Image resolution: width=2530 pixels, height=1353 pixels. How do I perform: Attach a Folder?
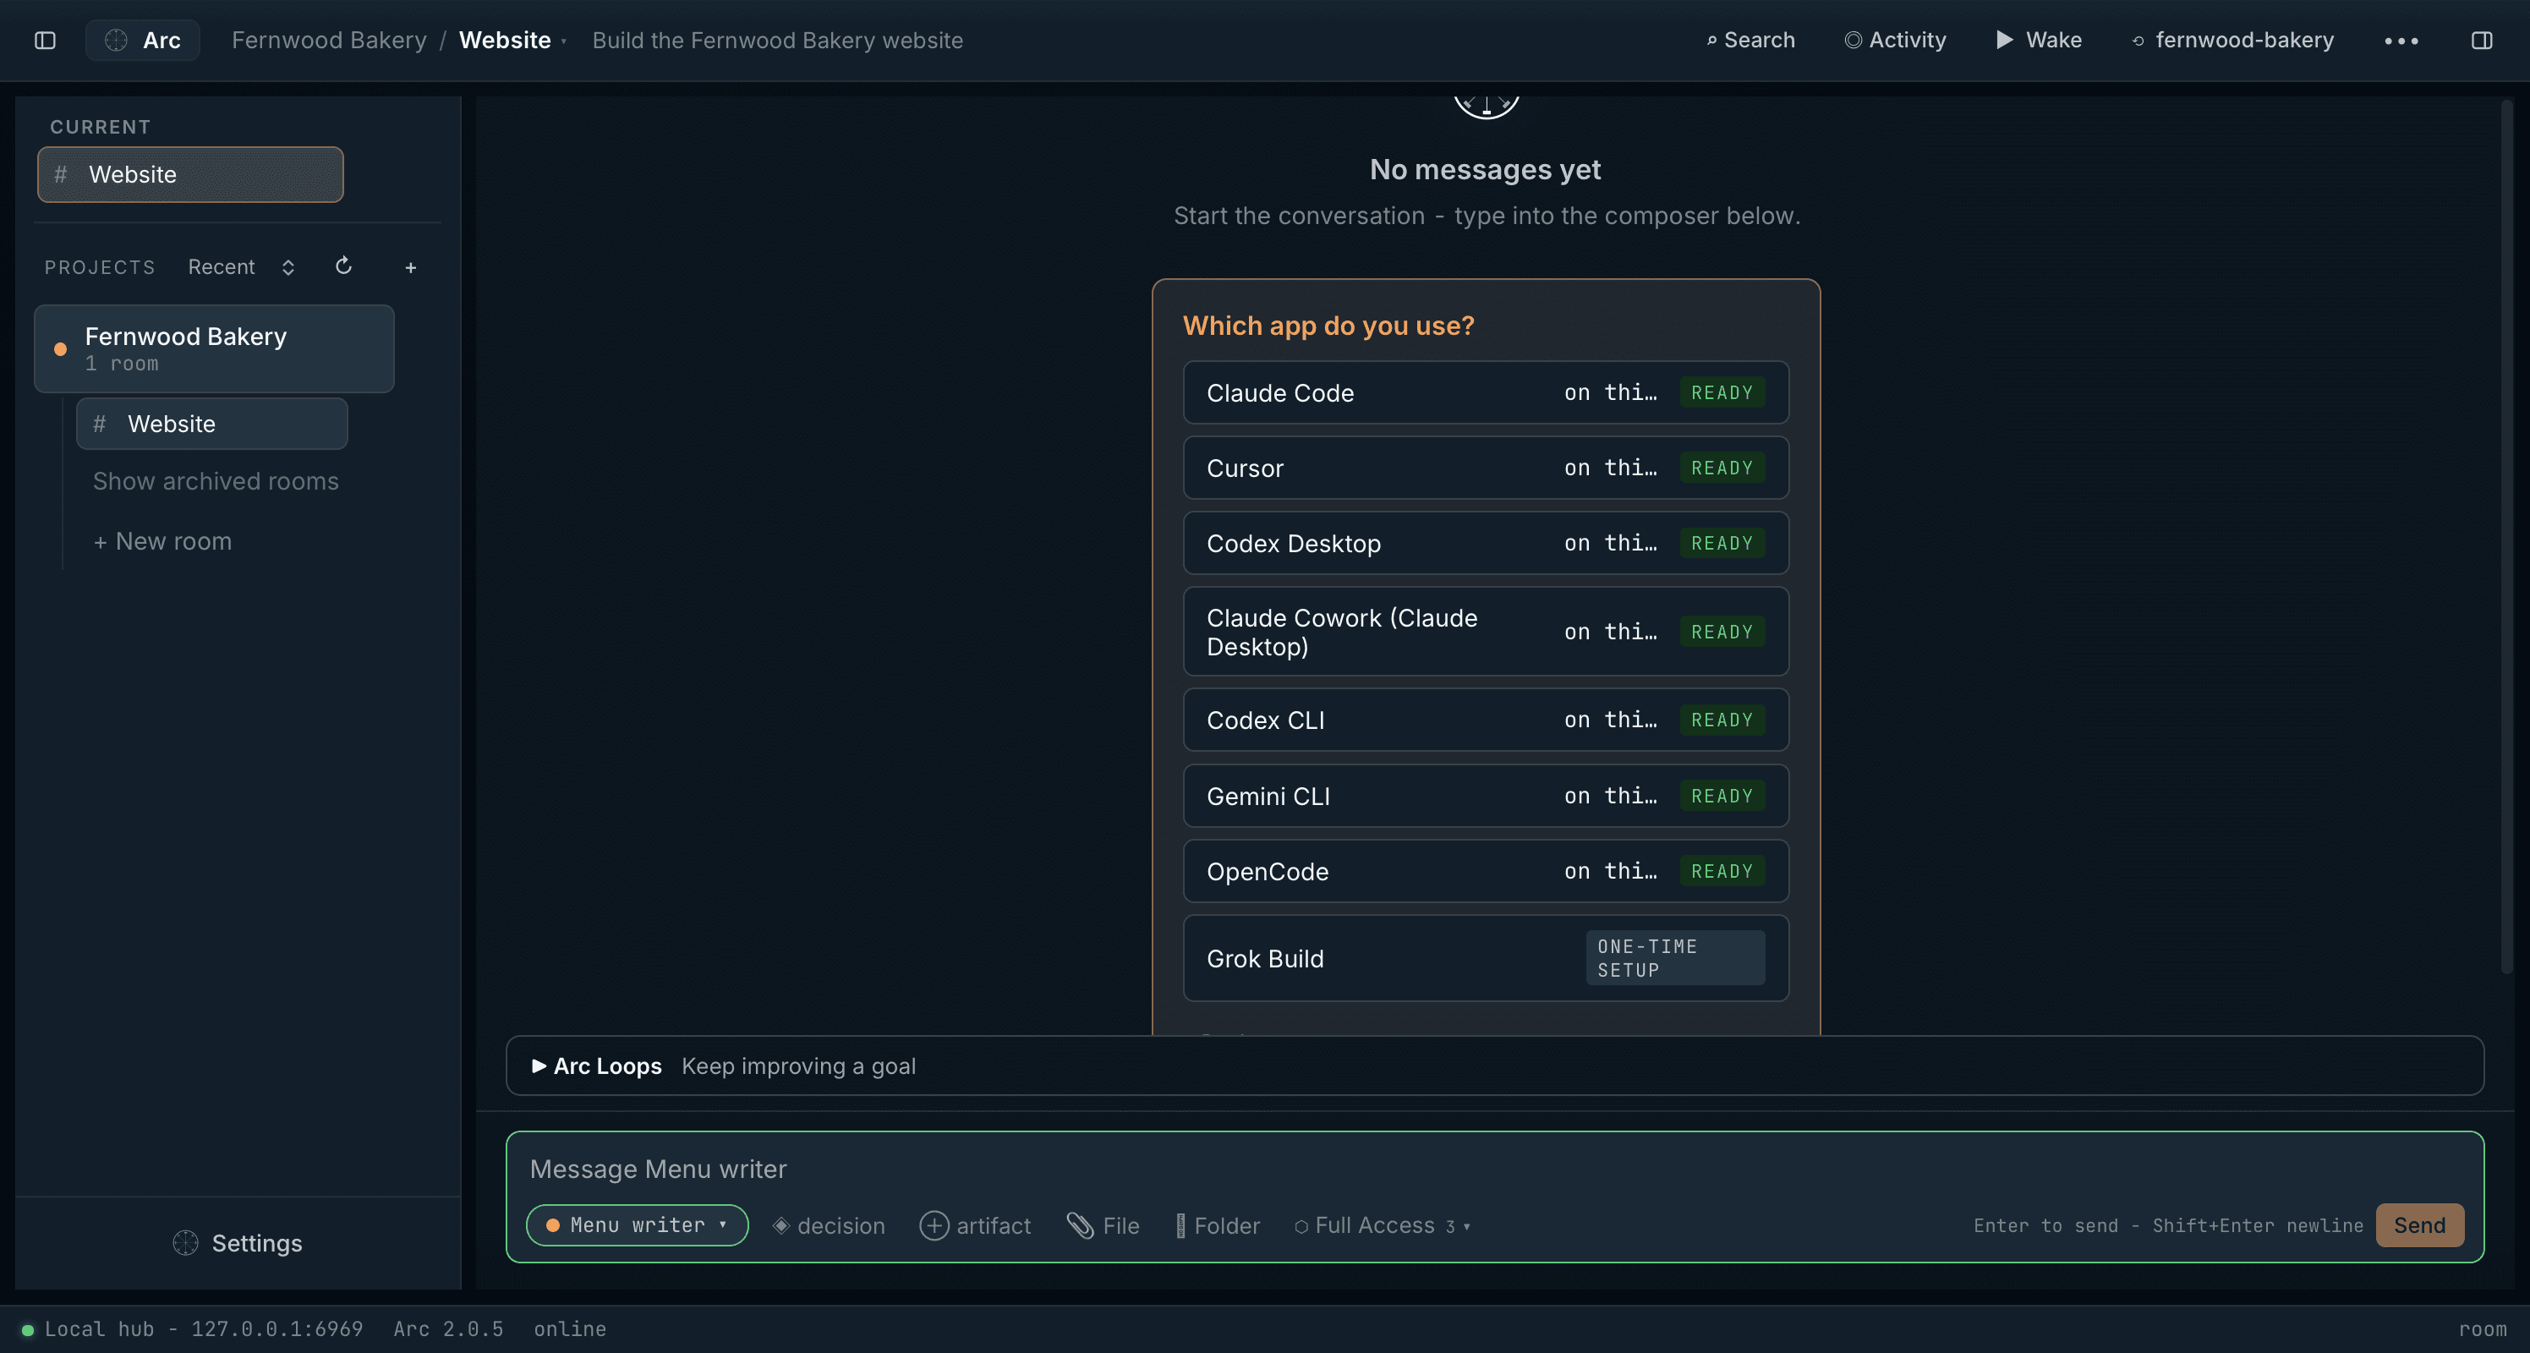pos(1218,1225)
